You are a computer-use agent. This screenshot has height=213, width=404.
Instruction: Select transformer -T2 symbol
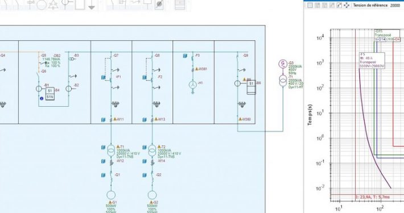pos(152,150)
